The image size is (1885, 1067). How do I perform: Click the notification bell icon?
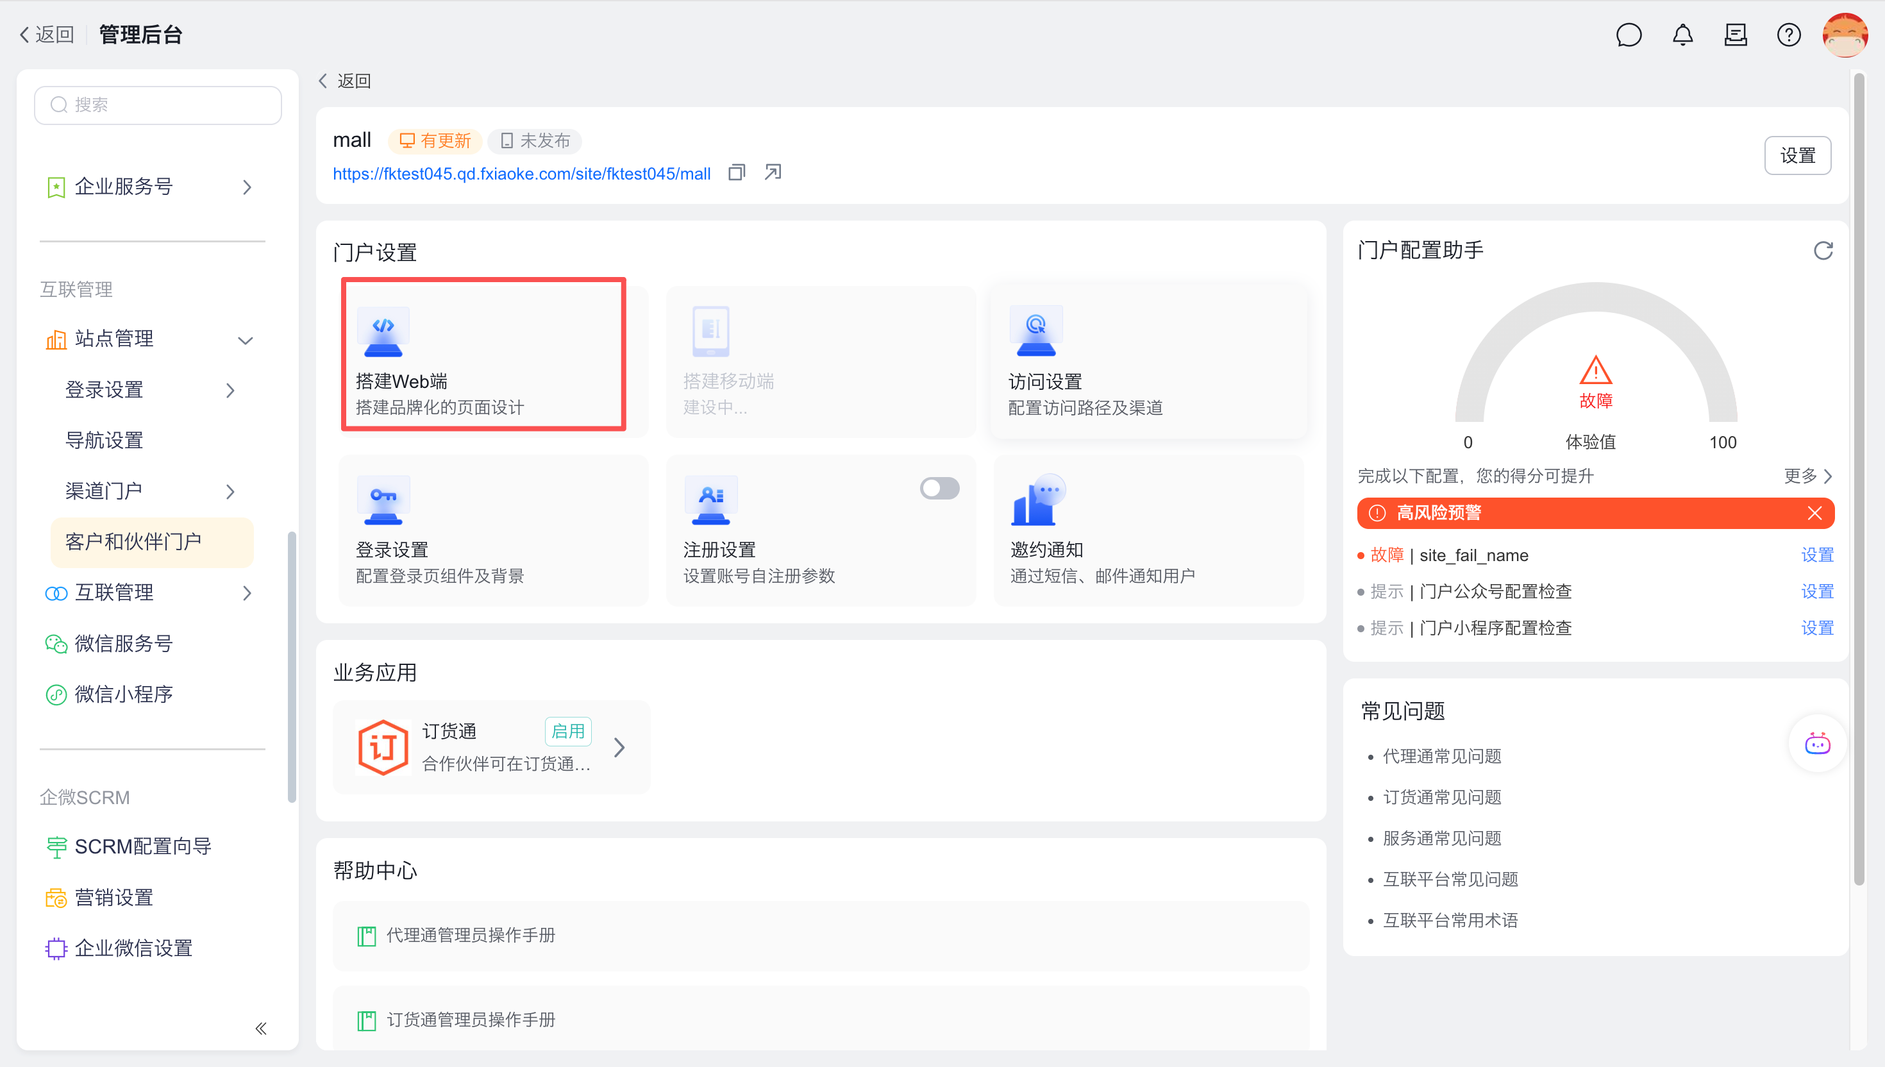coord(1682,35)
